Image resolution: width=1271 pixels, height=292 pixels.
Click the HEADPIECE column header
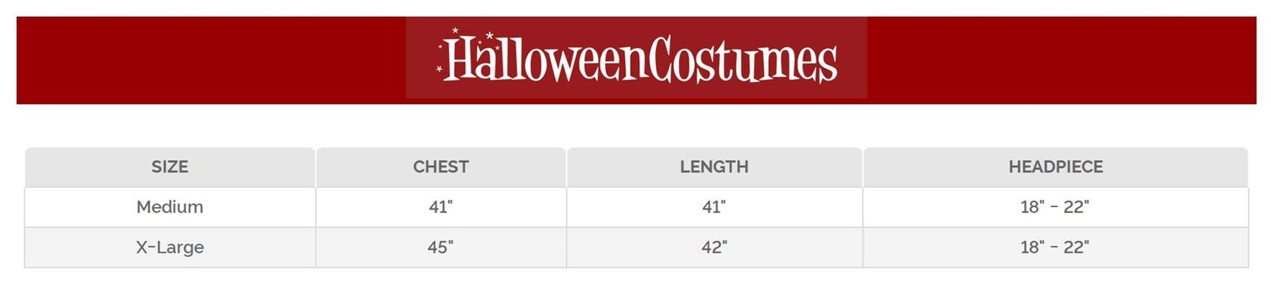(1055, 167)
